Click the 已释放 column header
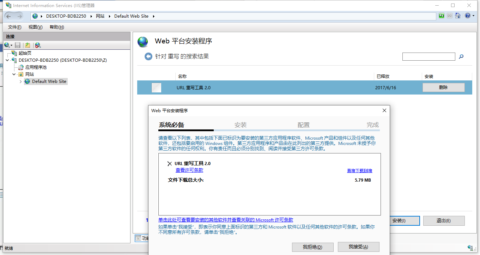Viewport: 480px width, 255px height. [383, 76]
